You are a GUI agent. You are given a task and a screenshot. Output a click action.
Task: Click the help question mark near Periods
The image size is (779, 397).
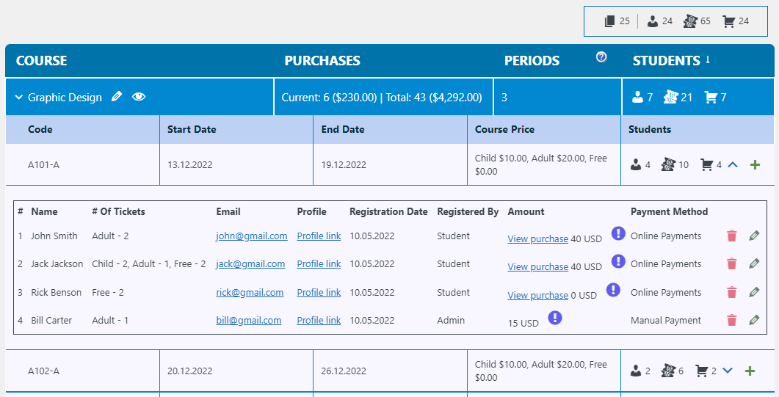(601, 57)
